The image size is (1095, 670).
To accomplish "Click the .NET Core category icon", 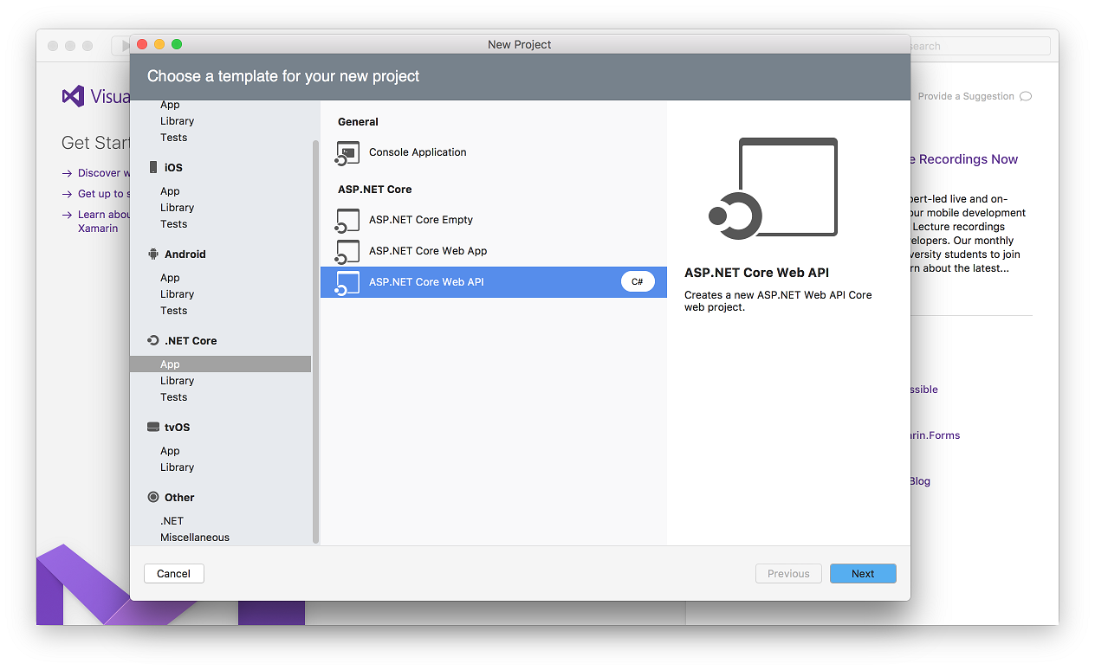I will [x=153, y=340].
